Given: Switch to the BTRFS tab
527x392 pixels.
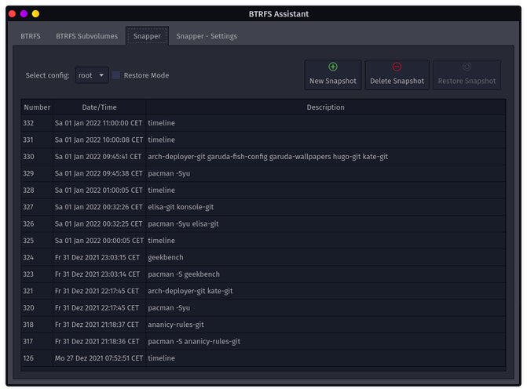Looking at the screenshot, I should [x=31, y=36].
